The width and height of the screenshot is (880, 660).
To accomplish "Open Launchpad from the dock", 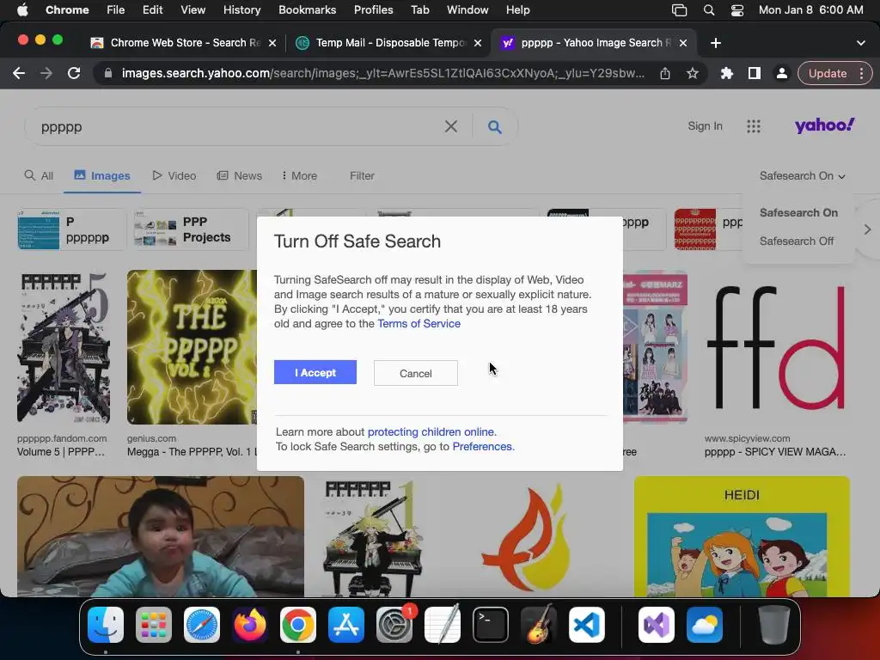I will pyautogui.click(x=154, y=625).
